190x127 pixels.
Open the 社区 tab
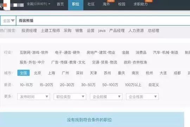91,4
